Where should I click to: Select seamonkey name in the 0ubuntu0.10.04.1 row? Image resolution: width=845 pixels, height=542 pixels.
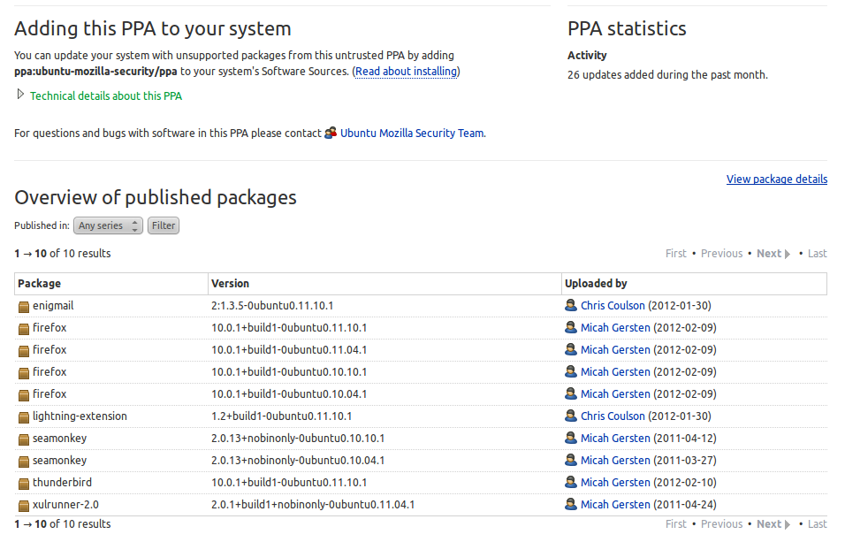click(60, 461)
